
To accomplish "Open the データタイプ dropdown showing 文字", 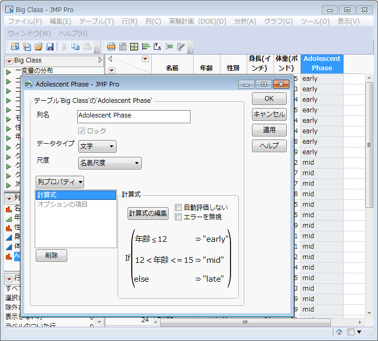I will (97, 146).
